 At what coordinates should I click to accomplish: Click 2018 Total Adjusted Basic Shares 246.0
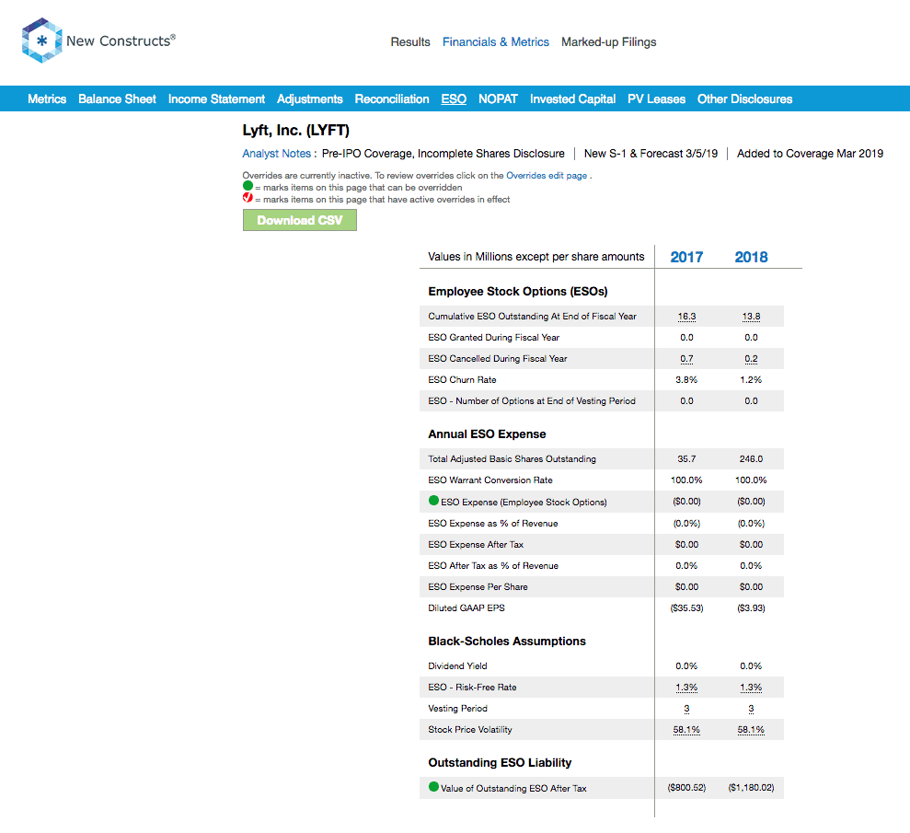(751, 458)
